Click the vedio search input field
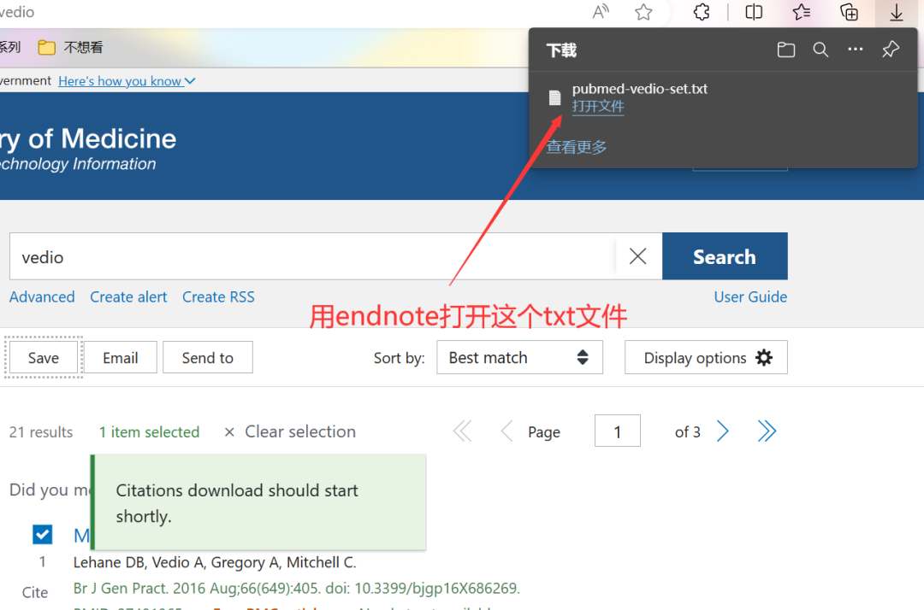The height and width of the screenshot is (610, 924). pyautogui.click(x=312, y=256)
